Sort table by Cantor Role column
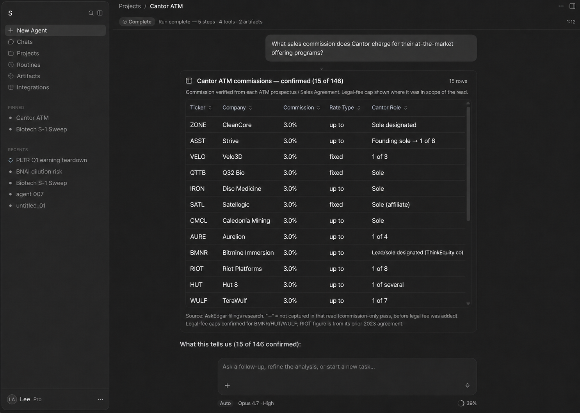This screenshot has height=413, width=580. pos(390,108)
